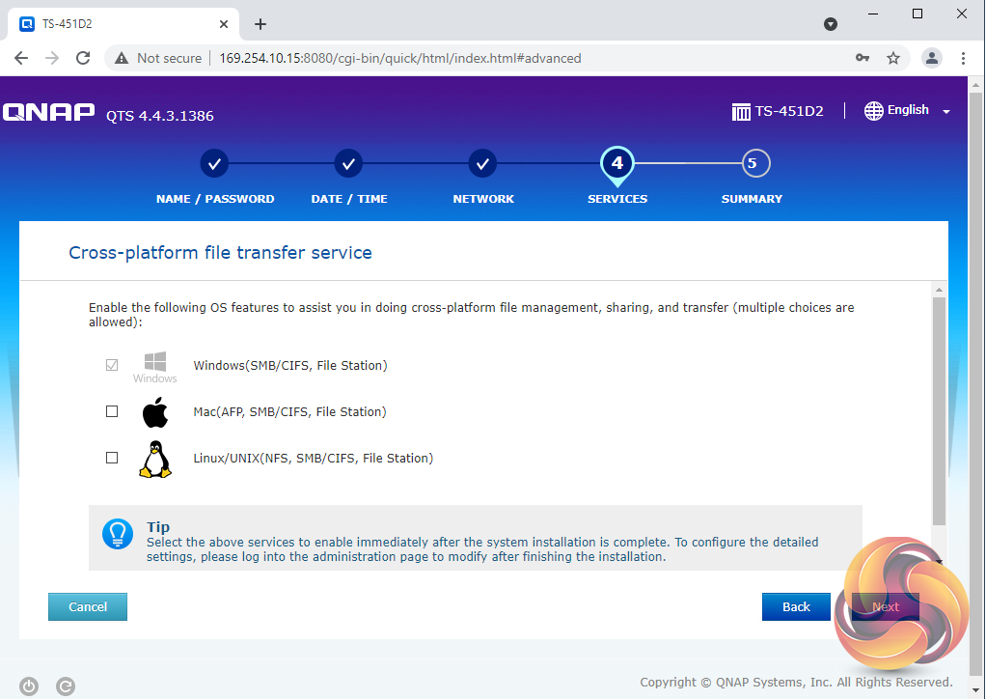Cancel the setup wizard
Image resolution: width=986 pixels, height=700 pixels.
pos(88,607)
